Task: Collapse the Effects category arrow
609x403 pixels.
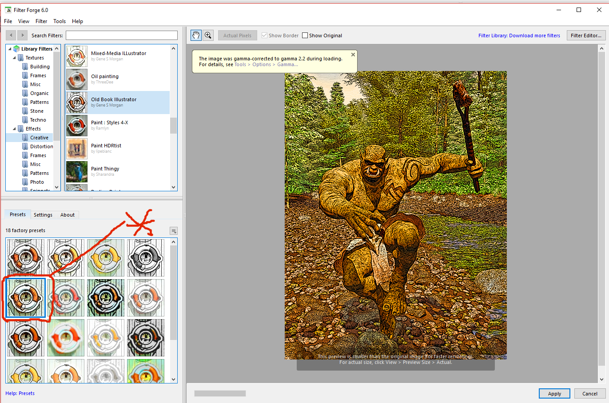Action: 14,129
